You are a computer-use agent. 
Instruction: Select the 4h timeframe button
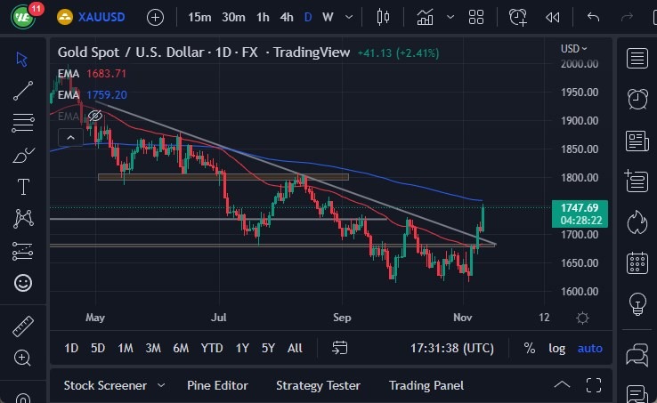pos(286,17)
